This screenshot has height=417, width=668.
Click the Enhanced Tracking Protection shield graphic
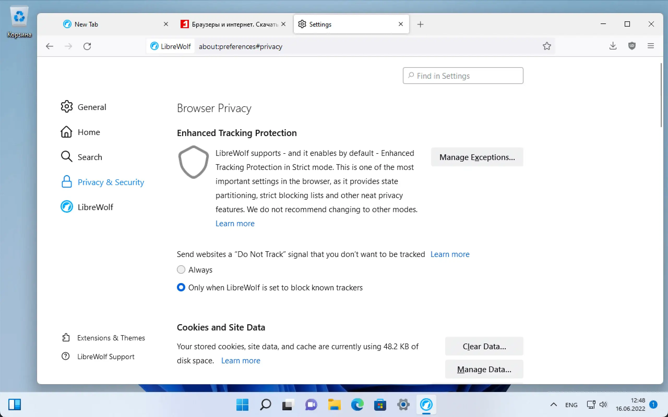click(194, 162)
